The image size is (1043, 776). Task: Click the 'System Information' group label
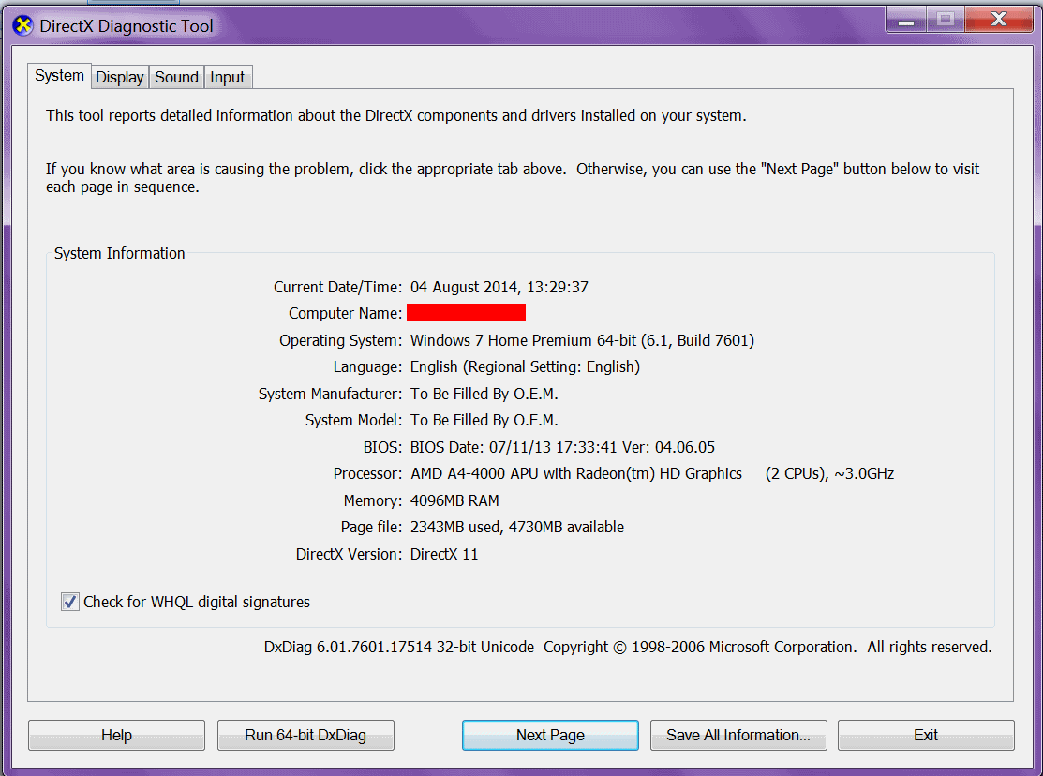[119, 254]
